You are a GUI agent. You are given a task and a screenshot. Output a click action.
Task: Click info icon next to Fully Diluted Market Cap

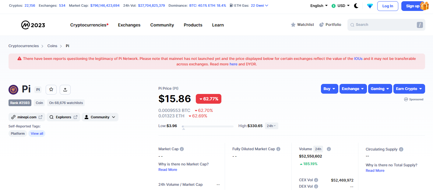278,149
